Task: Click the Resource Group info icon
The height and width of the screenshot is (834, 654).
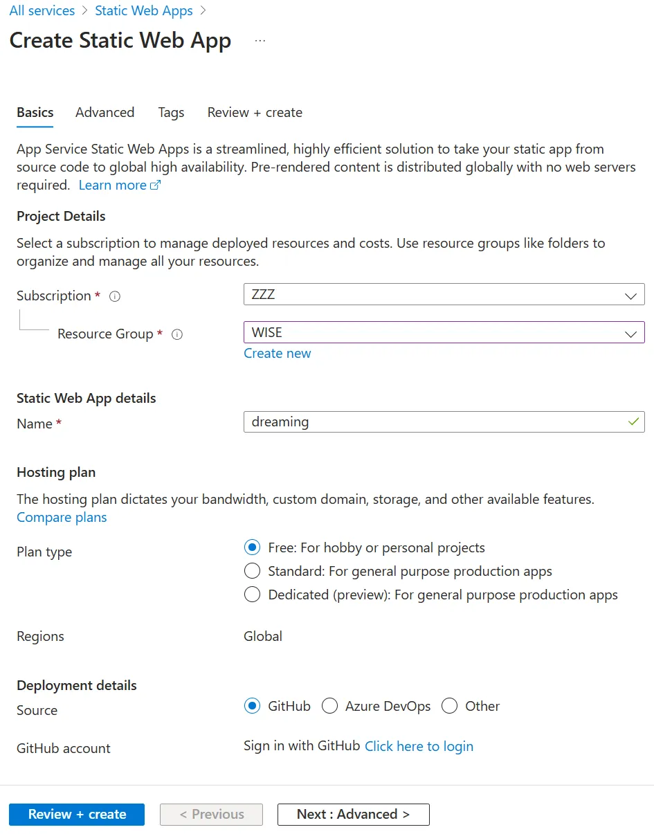Action: 177,334
